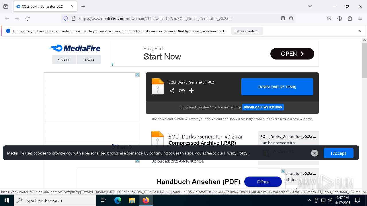The image size is (367, 206).
Task: Open File Explorer from taskbar
Action: point(132,200)
